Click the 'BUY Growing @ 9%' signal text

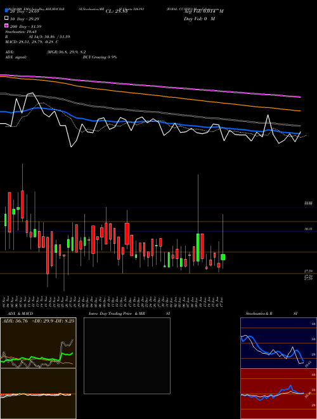tap(100, 57)
